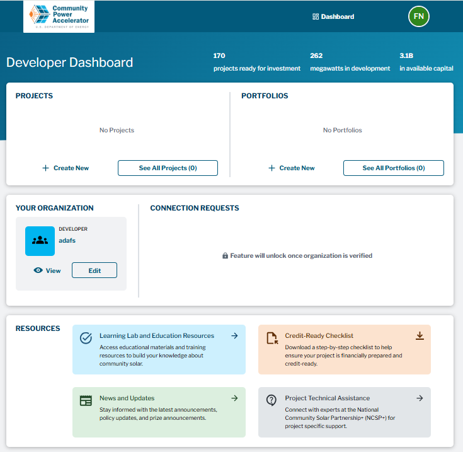Image resolution: width=463 pixels, height=452 pixels.
Task: Click the organization group icon tile
Action: [x=40, y=241]
